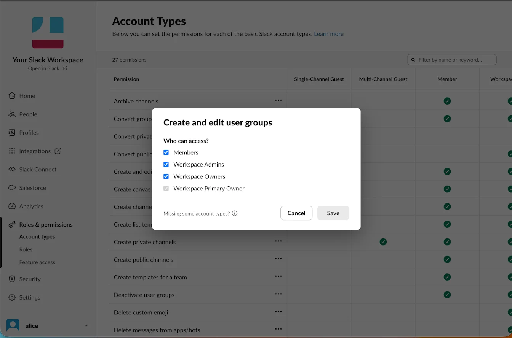This screenshot has height=338, width=512.
Task: Select Account types sub-item
Action: 37,236
